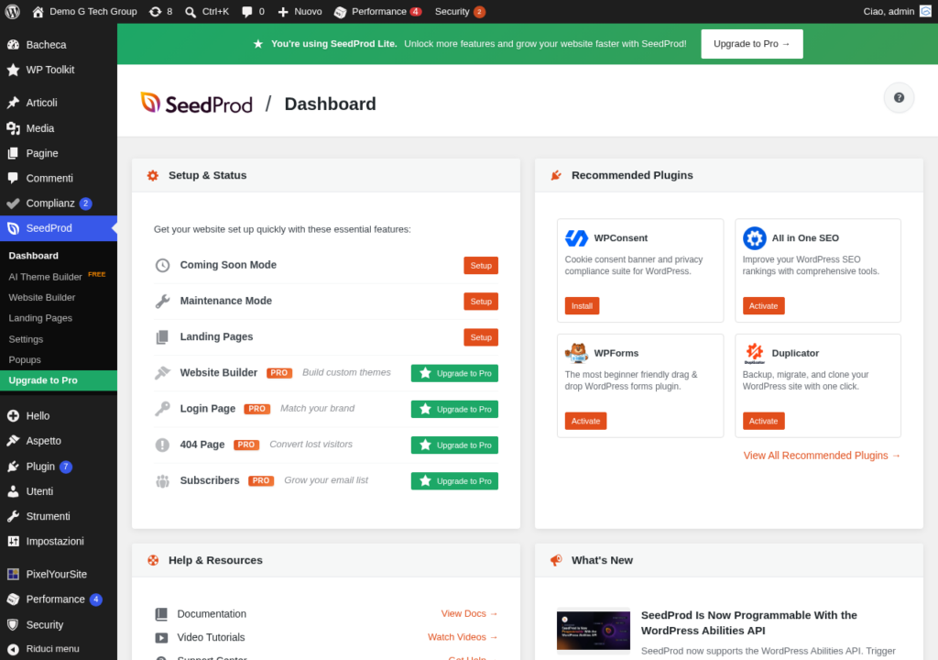
Task: Open the SeedProd Is Now Programmable article
Action: tap(749, 622)
